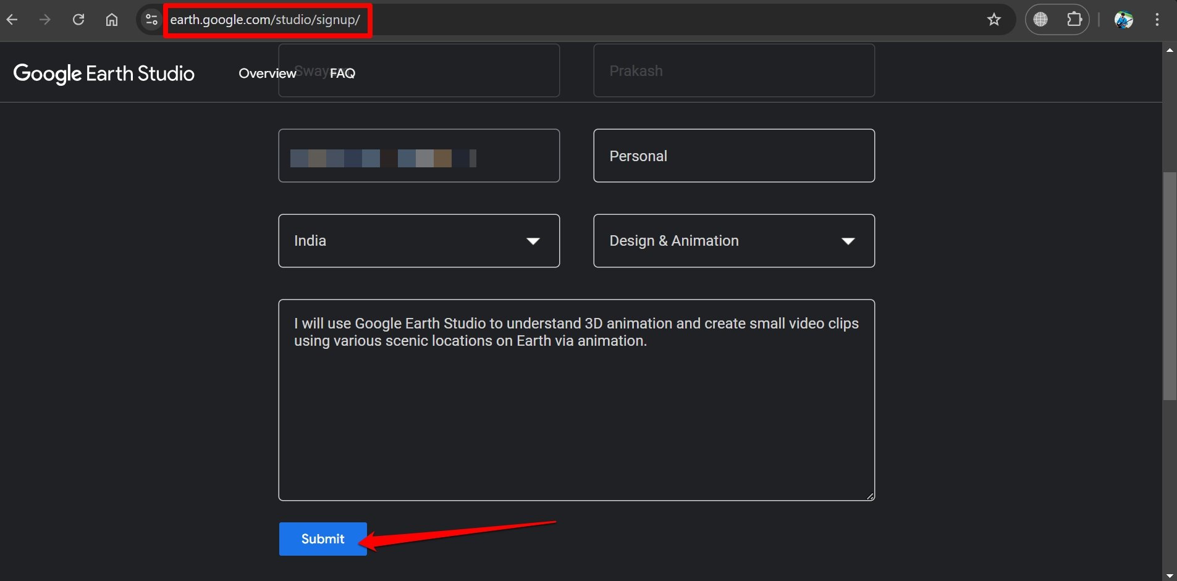The image size is (1177, 581).
Task: Click into the usage description text area
Action: [x=576, y=400]
